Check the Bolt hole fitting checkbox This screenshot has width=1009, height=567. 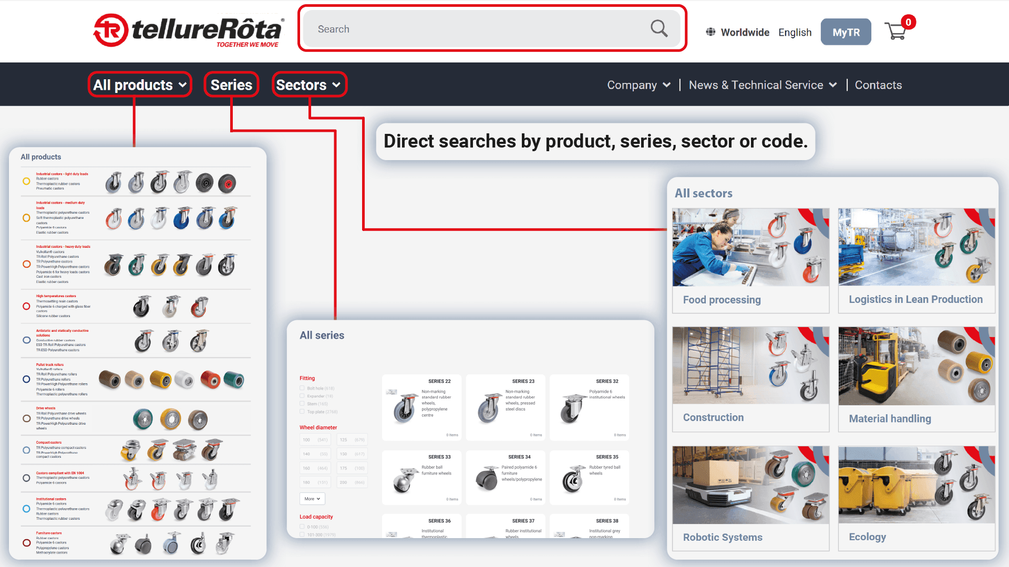[302, 388]
